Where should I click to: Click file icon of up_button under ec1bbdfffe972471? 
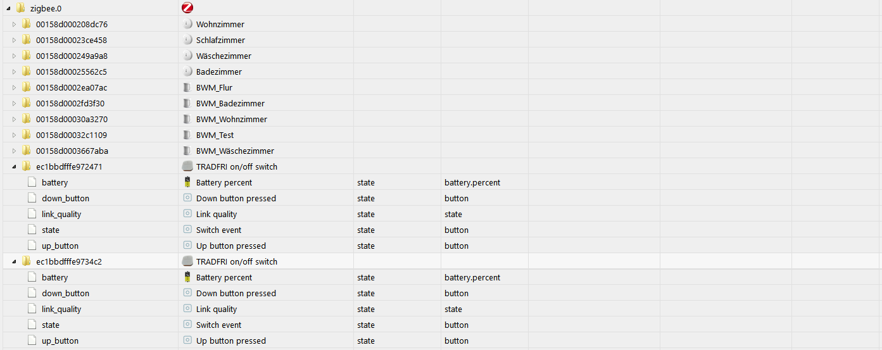[x=32, y=246]
